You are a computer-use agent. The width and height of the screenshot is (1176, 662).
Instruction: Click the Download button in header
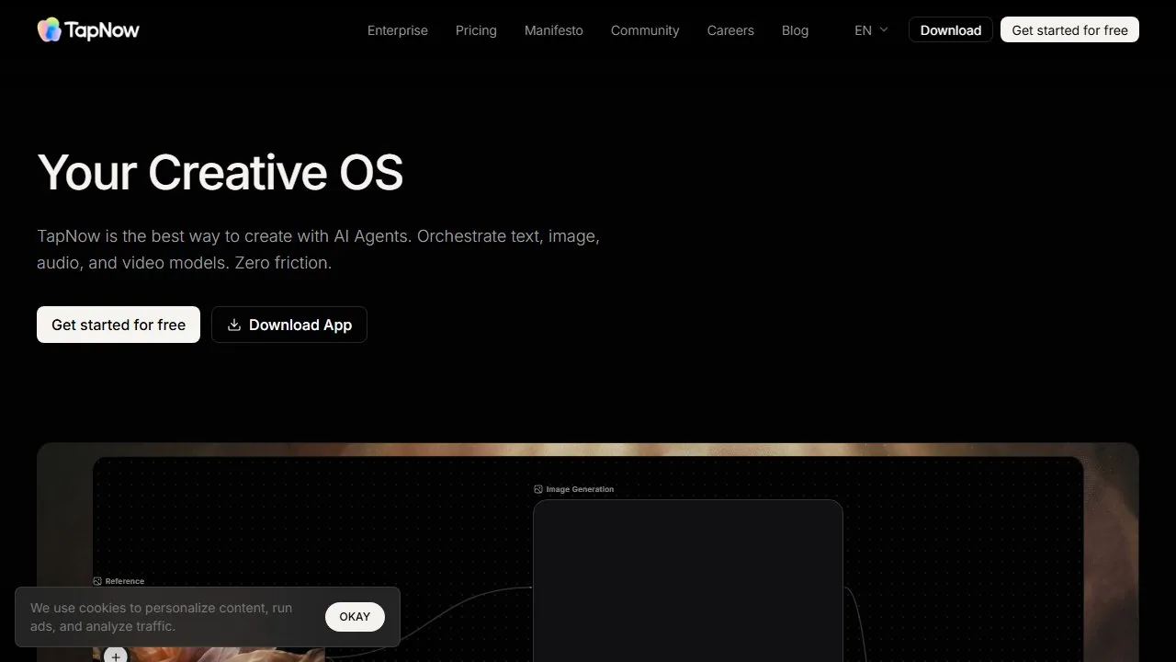(x=951, y=30)
